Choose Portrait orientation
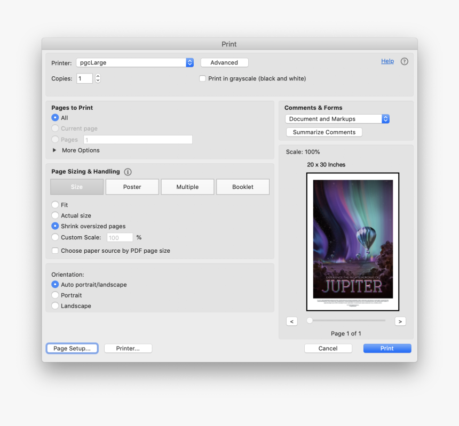Screen dimensions: 459x426 coord(55,295)
